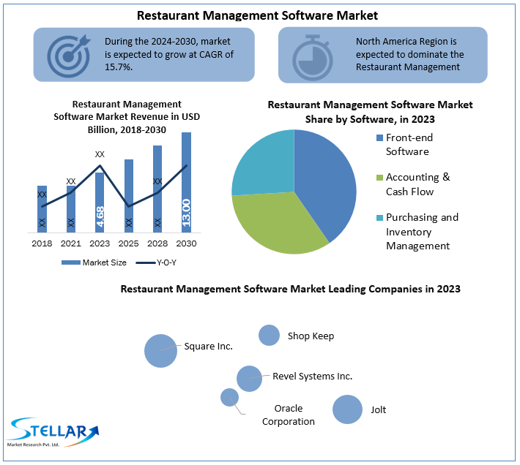Click the 2028 market size bar

click(157, 189)
